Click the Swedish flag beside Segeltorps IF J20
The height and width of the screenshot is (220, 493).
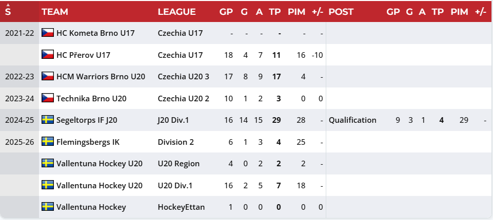(48, 120)
